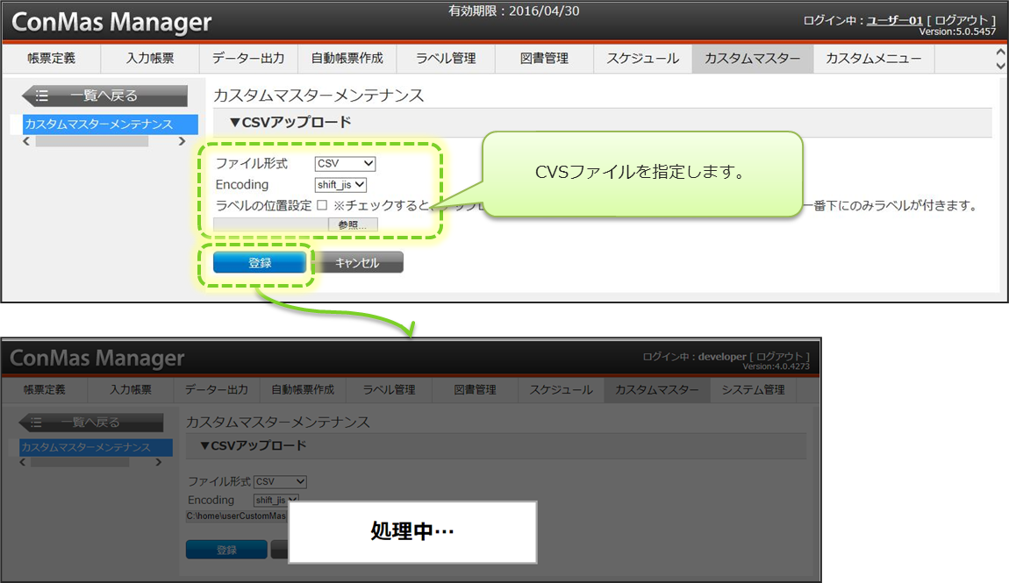Image resolution: width=1009 pixels, height=583 pixels.
Task: Click sidebar scrollbar right arrow
Action: [182, 141]
